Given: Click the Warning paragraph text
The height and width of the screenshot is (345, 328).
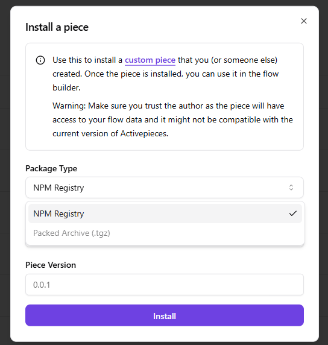Looking at the screenshot, I should point(172,119).
